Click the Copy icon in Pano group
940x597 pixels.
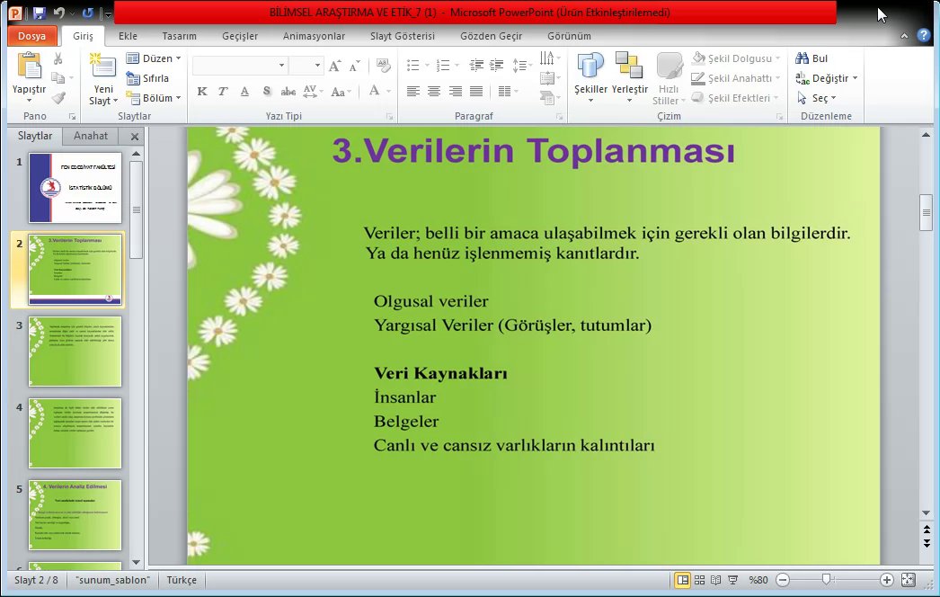58,78
